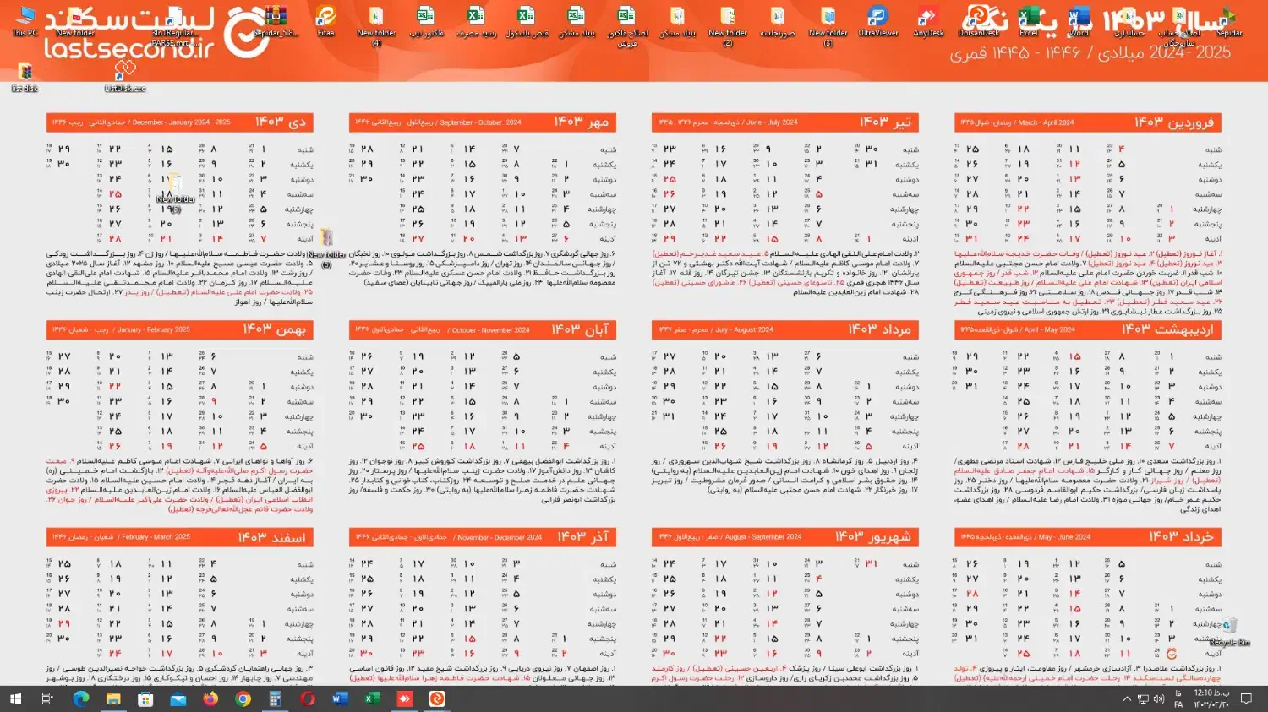Select the صورتجلسه folder icon
The image size is (1268, 712).
[x=778, y=21]
